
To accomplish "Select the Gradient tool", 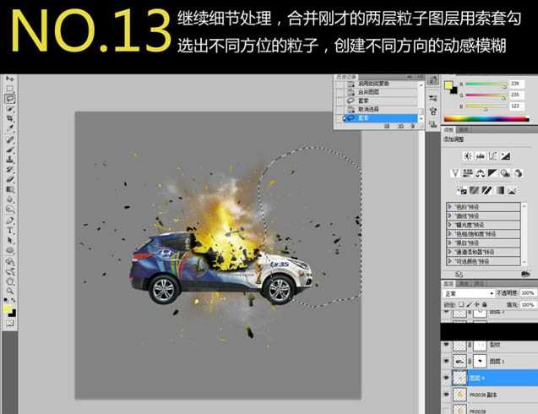I will 9,190.
